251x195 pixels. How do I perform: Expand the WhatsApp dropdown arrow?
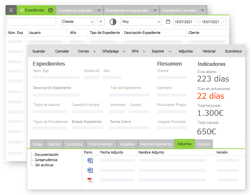click(x=124, y=52)
